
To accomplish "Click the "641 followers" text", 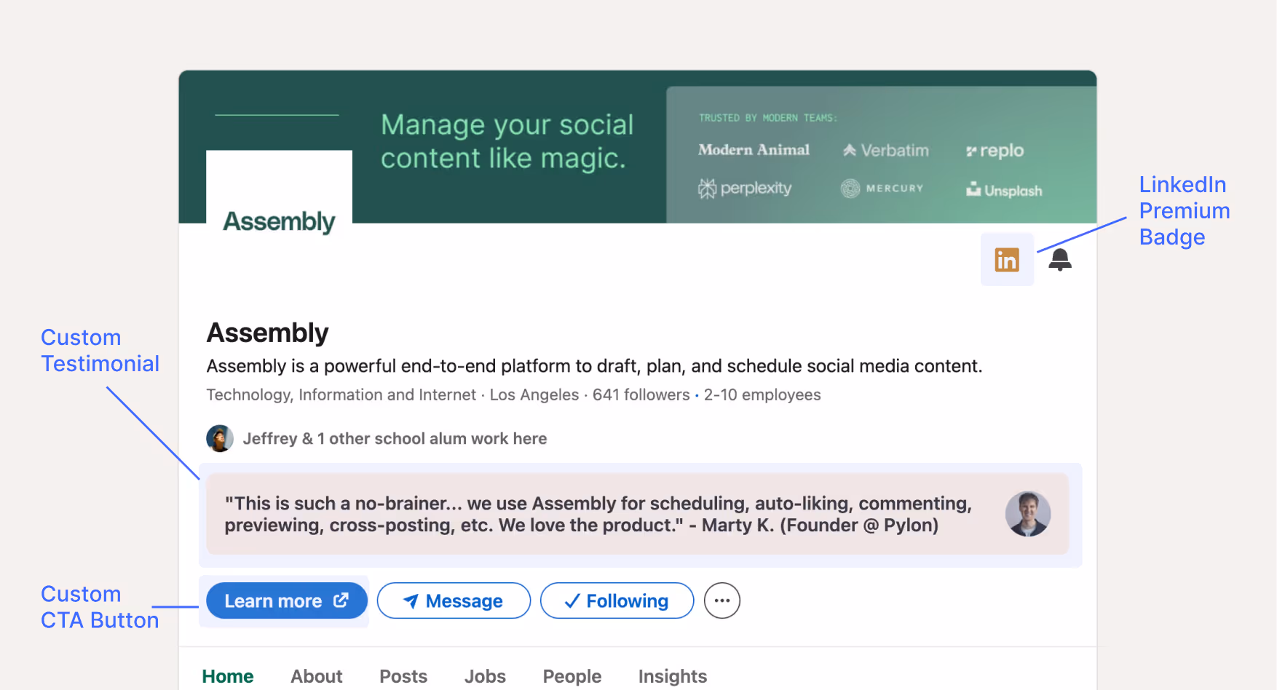I will [641, 394].
